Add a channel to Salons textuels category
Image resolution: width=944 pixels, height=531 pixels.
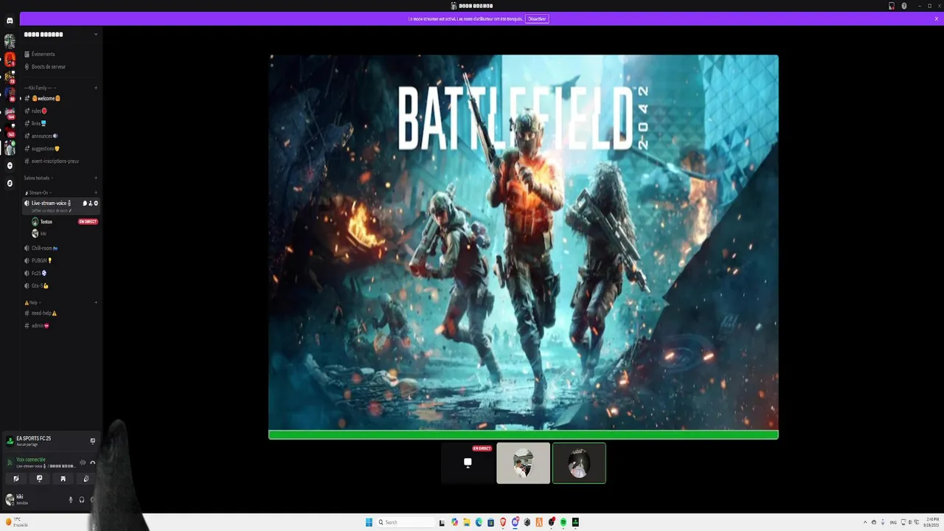click(96, 178)
